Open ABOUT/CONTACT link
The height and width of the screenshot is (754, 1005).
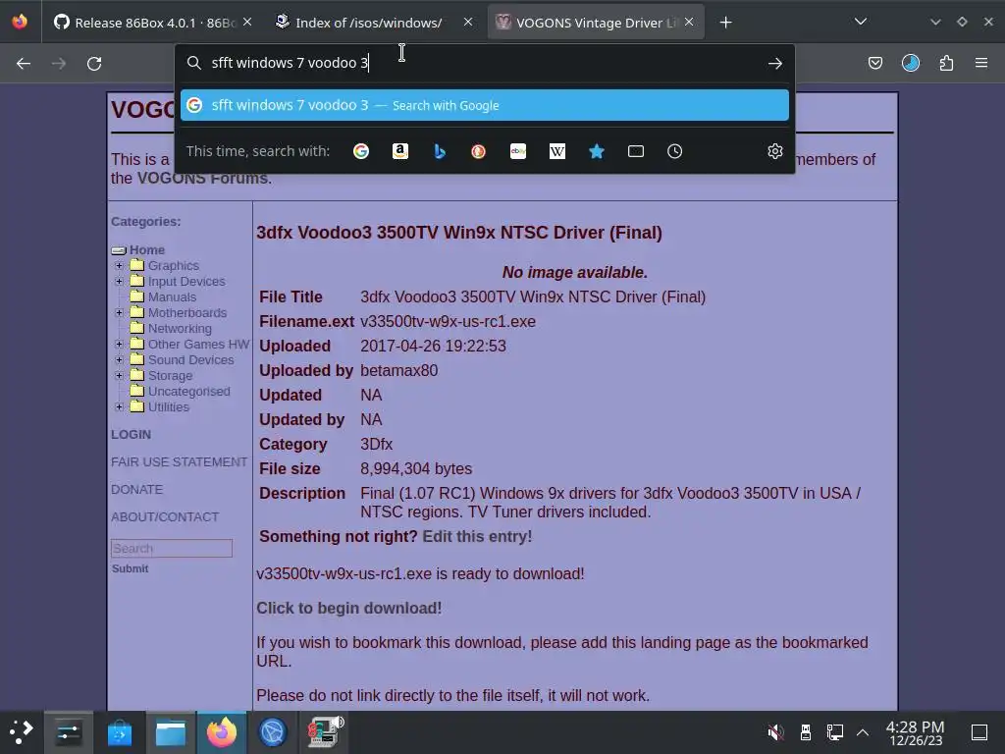165,516
